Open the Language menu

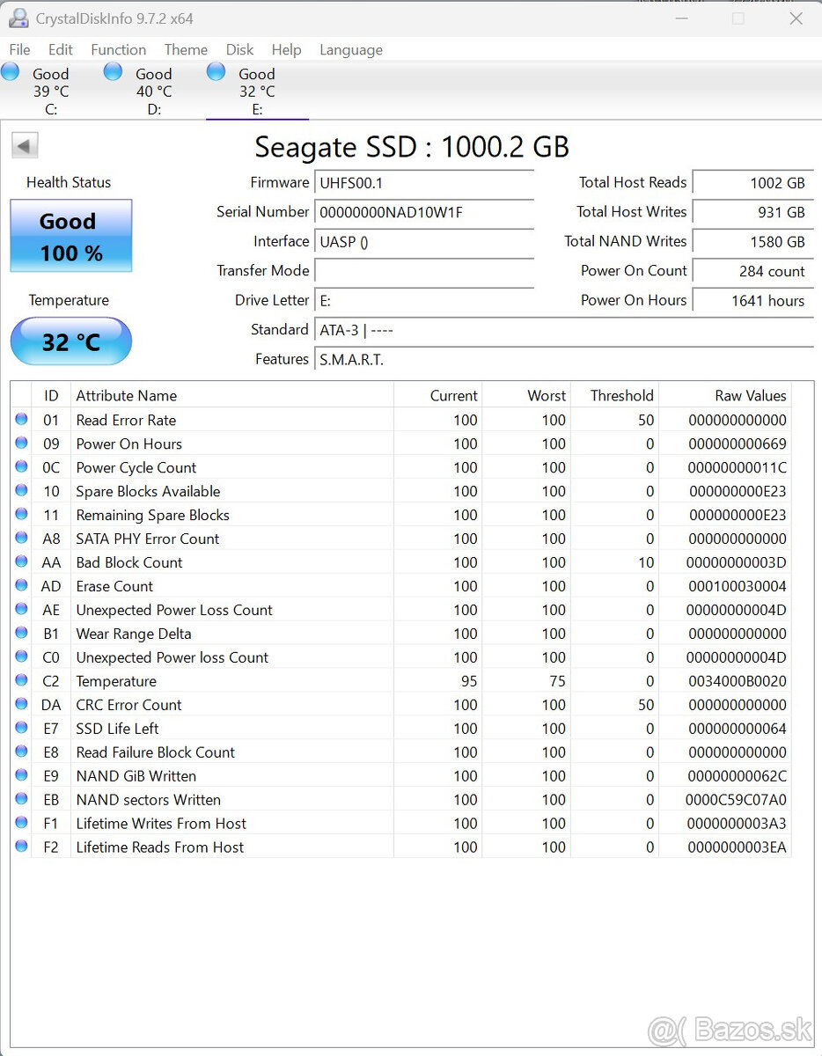pyautogui.click(x=350, y=49)
